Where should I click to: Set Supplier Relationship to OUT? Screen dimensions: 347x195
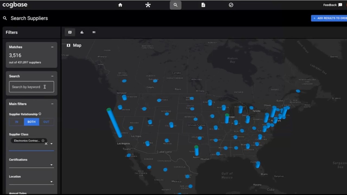pos(46,122)
